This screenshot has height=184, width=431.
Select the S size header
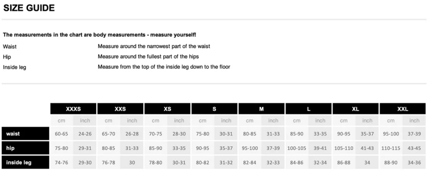click(x=214, y=109)
